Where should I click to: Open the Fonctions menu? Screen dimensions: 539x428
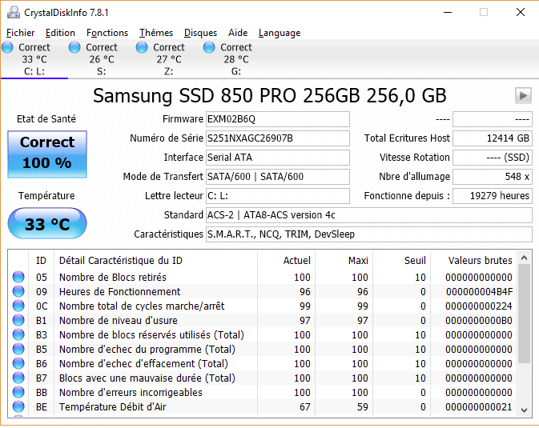107,33
